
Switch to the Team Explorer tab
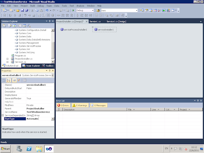pyautogui.click(x=31, y=66)
